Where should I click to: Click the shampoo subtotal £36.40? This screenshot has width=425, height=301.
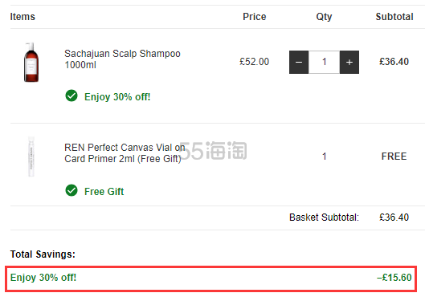394,62
